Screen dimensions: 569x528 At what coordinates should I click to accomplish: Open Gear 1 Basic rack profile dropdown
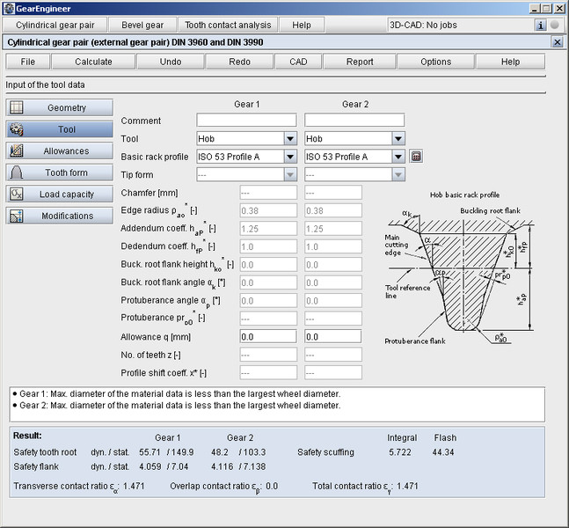click(x=290, y=157)
